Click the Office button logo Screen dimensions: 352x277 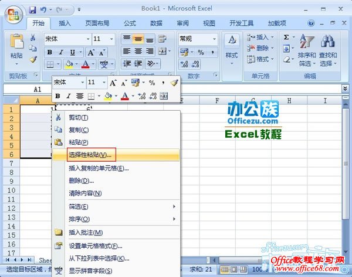(x=13, y=14)
